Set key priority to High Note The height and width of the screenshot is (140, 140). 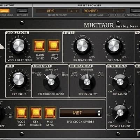point(87,70)
